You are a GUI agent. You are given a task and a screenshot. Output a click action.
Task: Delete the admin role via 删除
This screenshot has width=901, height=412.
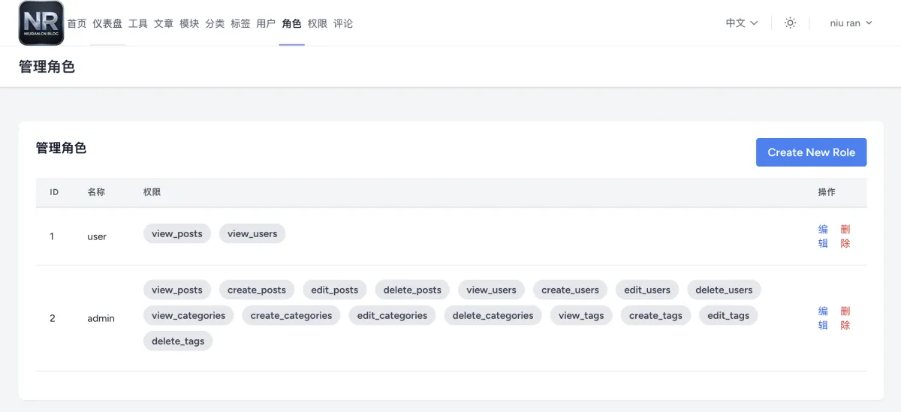(845, 318)
